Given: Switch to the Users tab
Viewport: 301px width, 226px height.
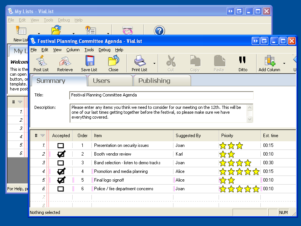Looking at the screenshot, I should pos(110,81).
